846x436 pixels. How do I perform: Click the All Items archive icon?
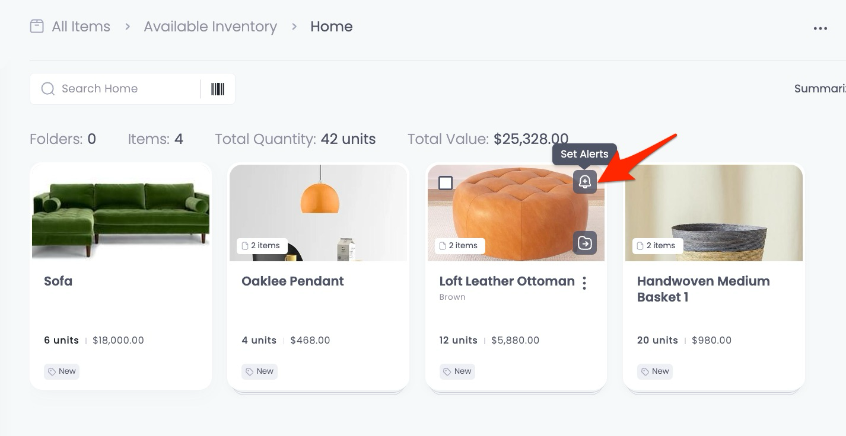click(37, 26)
